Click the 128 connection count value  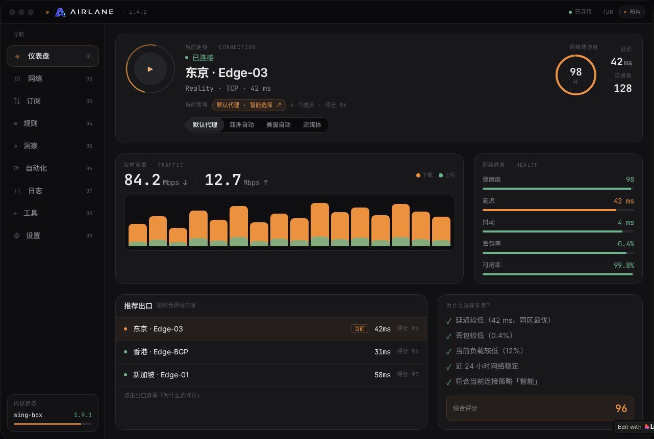pos(622,88)
